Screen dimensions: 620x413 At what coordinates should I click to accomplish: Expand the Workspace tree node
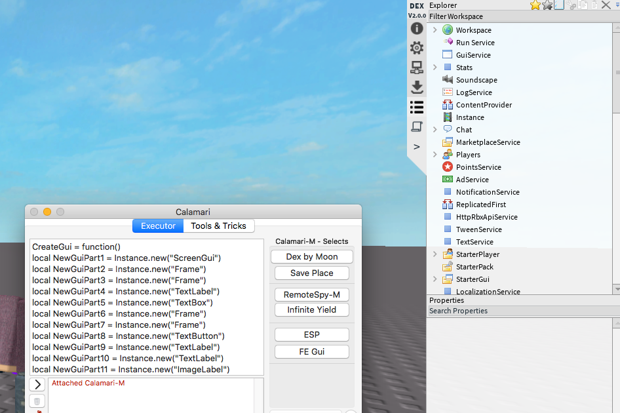pos(435,29)
